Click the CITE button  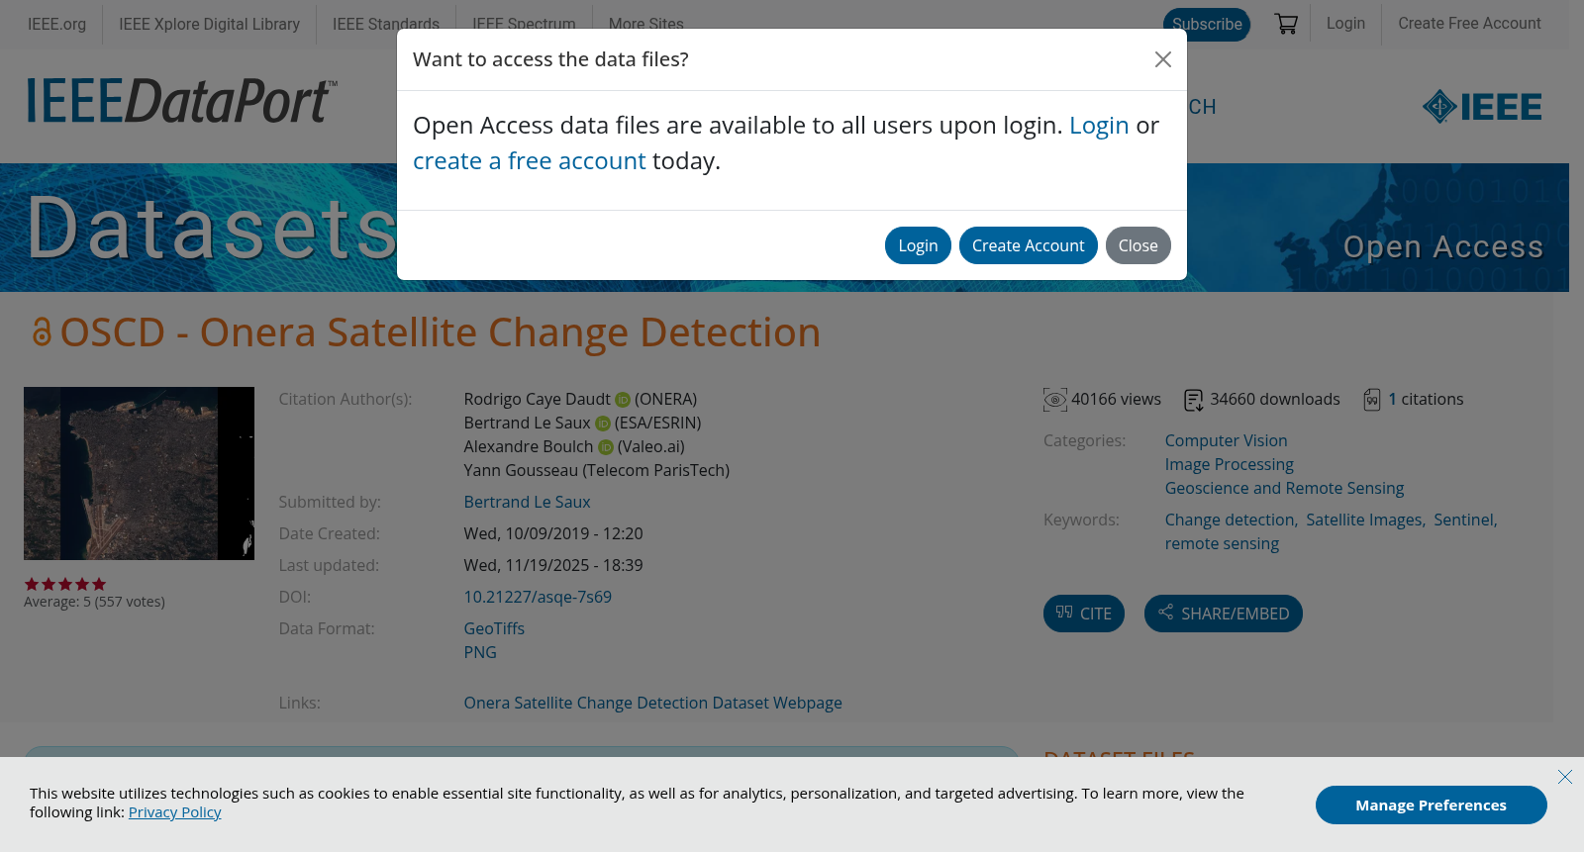pos(1084,614)
